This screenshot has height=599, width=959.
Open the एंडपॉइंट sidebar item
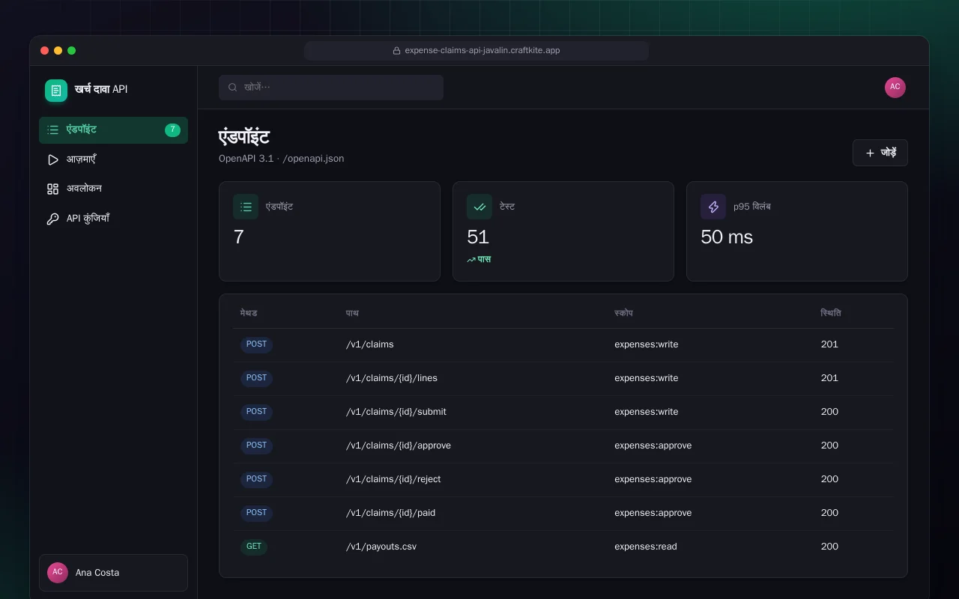[x=113, y=130]
